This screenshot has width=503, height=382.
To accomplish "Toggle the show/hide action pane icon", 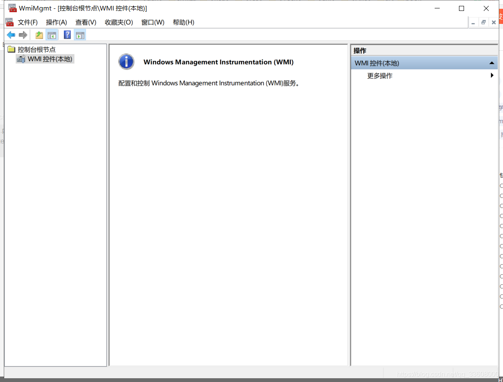I will pyautogui.click(x=80, y=35).
